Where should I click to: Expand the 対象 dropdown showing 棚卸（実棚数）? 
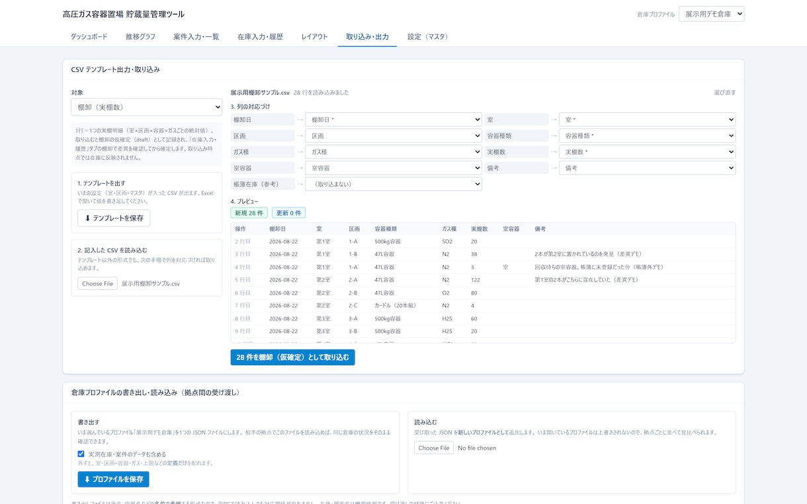tap(147, 107)
